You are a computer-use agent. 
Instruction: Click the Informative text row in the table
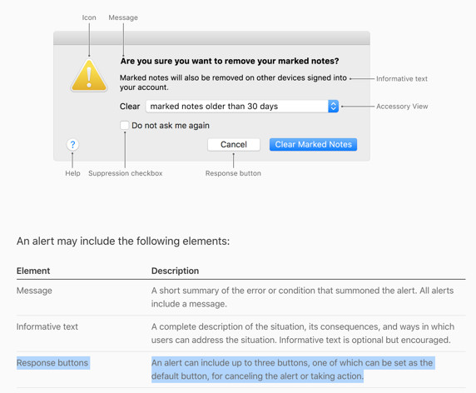coord(240,333)
